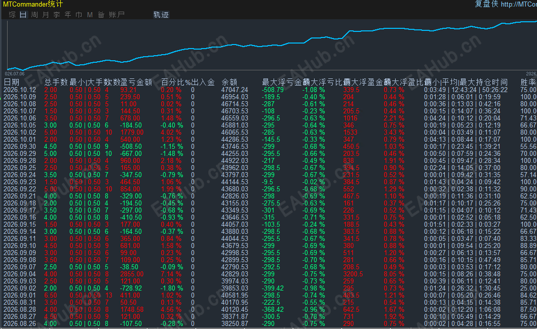This screenshot has width=537, height=329.
Task: Select the 日 daily tab
Action: coord(23,15)
